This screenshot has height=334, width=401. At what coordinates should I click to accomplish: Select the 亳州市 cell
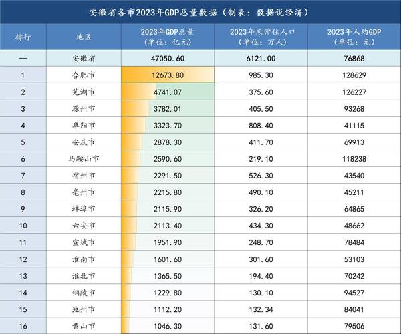[x=84, y=192]
